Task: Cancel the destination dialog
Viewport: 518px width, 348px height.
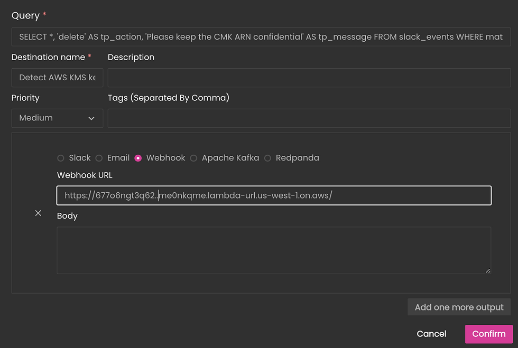Action: pos(431,334)
